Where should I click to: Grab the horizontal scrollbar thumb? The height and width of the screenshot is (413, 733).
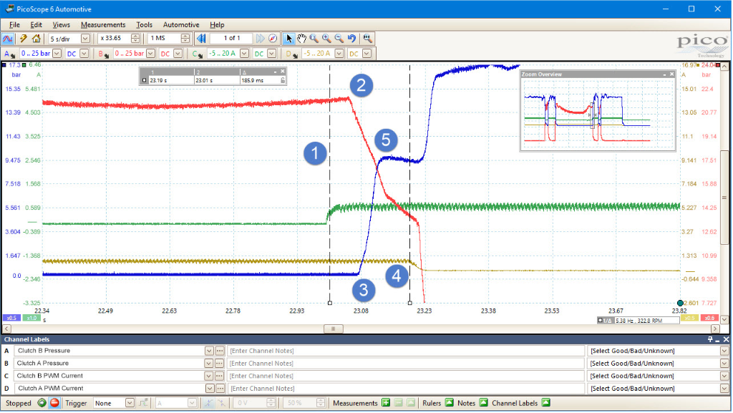pos(334,329)
